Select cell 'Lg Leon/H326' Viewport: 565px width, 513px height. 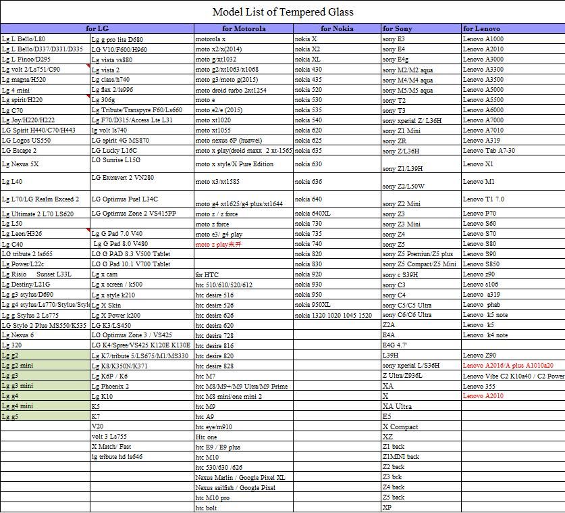[45, 233]
